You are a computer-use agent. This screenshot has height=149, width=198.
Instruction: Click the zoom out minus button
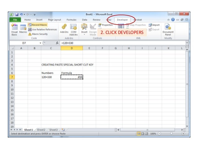click(x=160, y=133)
